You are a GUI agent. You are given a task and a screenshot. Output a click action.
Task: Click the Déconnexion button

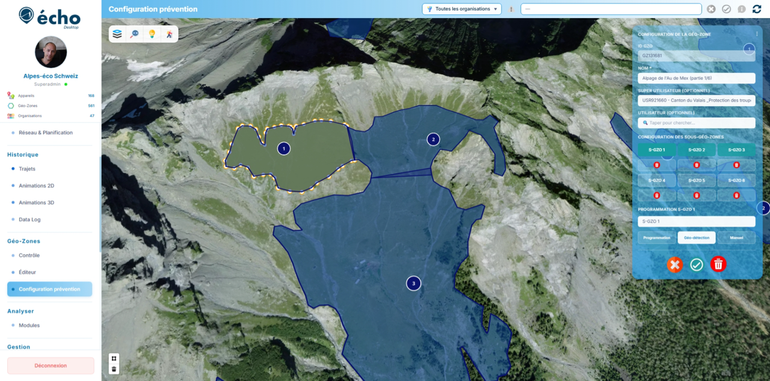51,365
